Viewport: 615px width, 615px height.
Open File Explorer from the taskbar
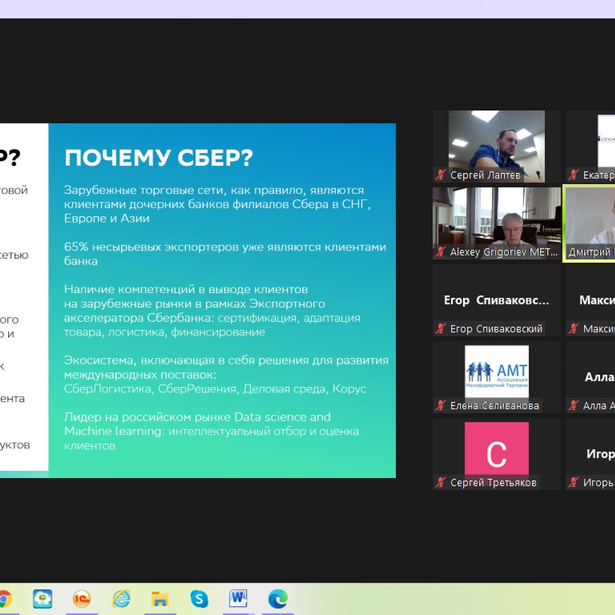coord(160,599)
